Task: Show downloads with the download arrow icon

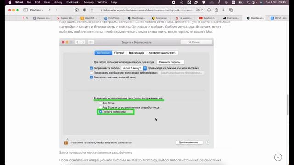Action: pos(209,10)
